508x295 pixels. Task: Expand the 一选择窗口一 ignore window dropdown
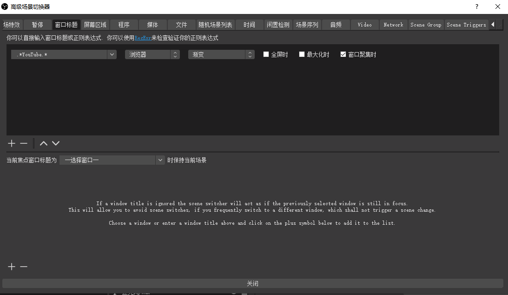[160, 160]
